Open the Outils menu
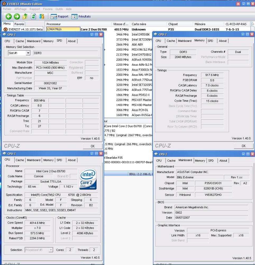The height and width of the screenshot is (265, 255). coord(59,9)
